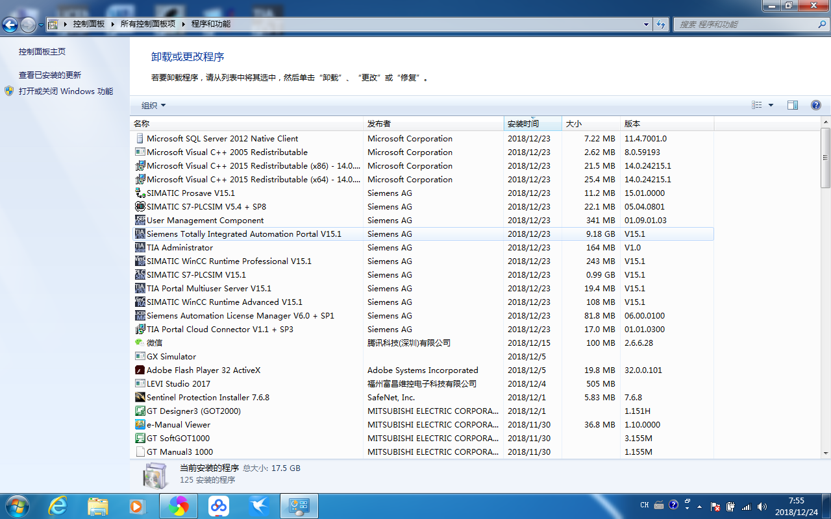Open Internet Explorer from the taskbar
The width and height of the screenshot is (831, 519).
pyautogui.click(x=58, y=506)
